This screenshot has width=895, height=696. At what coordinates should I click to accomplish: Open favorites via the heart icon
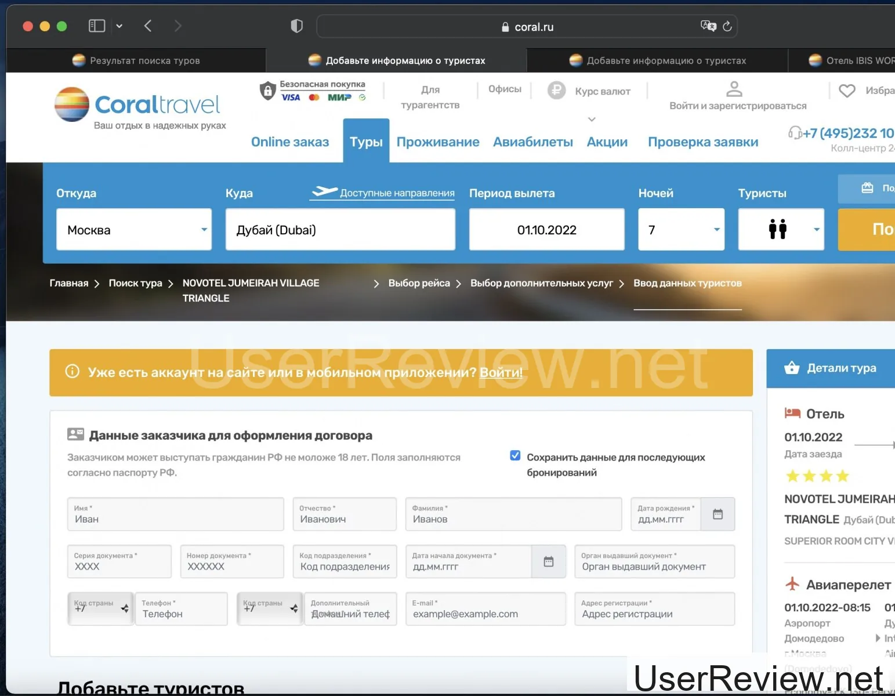click(x=847, y=90)
